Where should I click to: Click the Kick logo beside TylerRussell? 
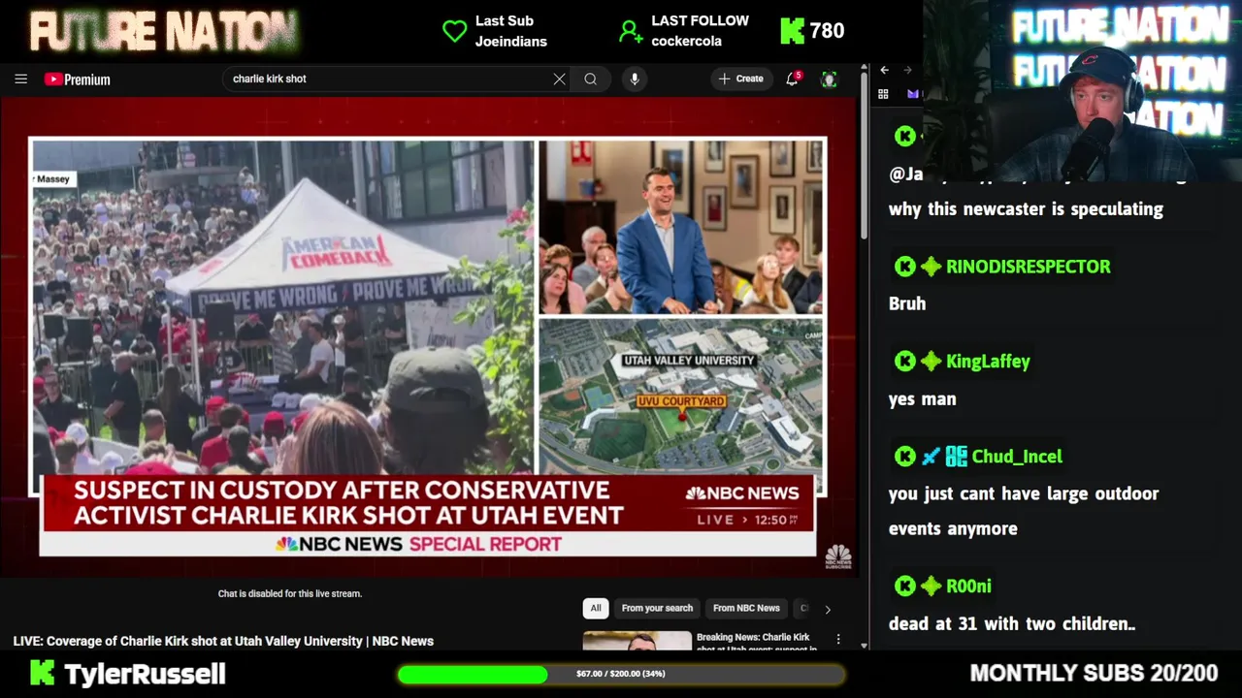[42, 673]
